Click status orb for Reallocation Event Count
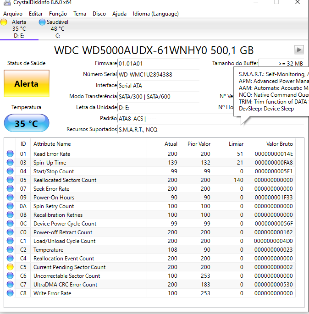The image size is (309, 314). pyautogui.click(x=10, y=258)
